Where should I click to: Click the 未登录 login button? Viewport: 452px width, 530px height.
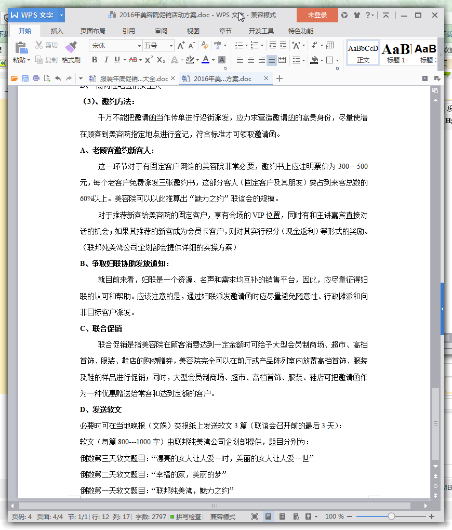pos(317,15)
